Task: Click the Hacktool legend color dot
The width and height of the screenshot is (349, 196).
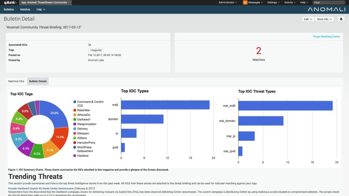Action: pos(75,156)
